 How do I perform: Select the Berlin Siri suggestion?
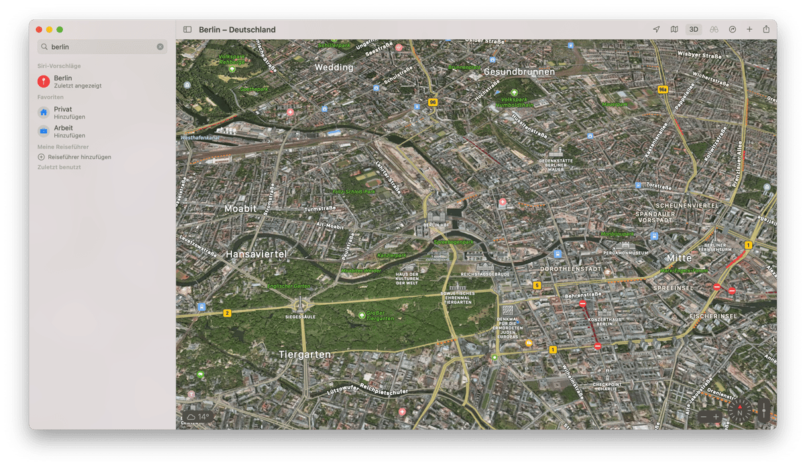click(102, 82)
